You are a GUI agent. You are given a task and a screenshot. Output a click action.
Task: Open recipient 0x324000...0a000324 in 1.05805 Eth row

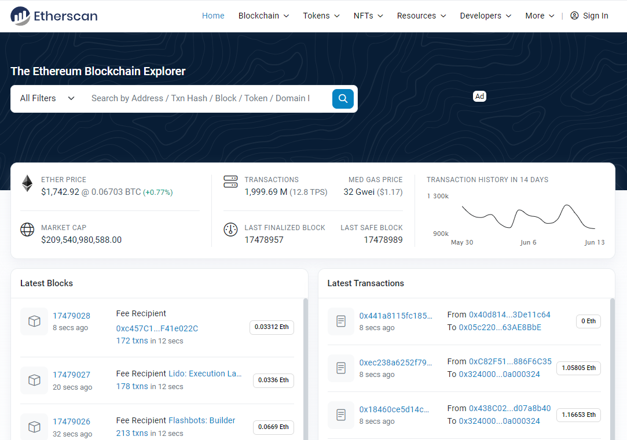pyautogui.click(x=500, y=374)
